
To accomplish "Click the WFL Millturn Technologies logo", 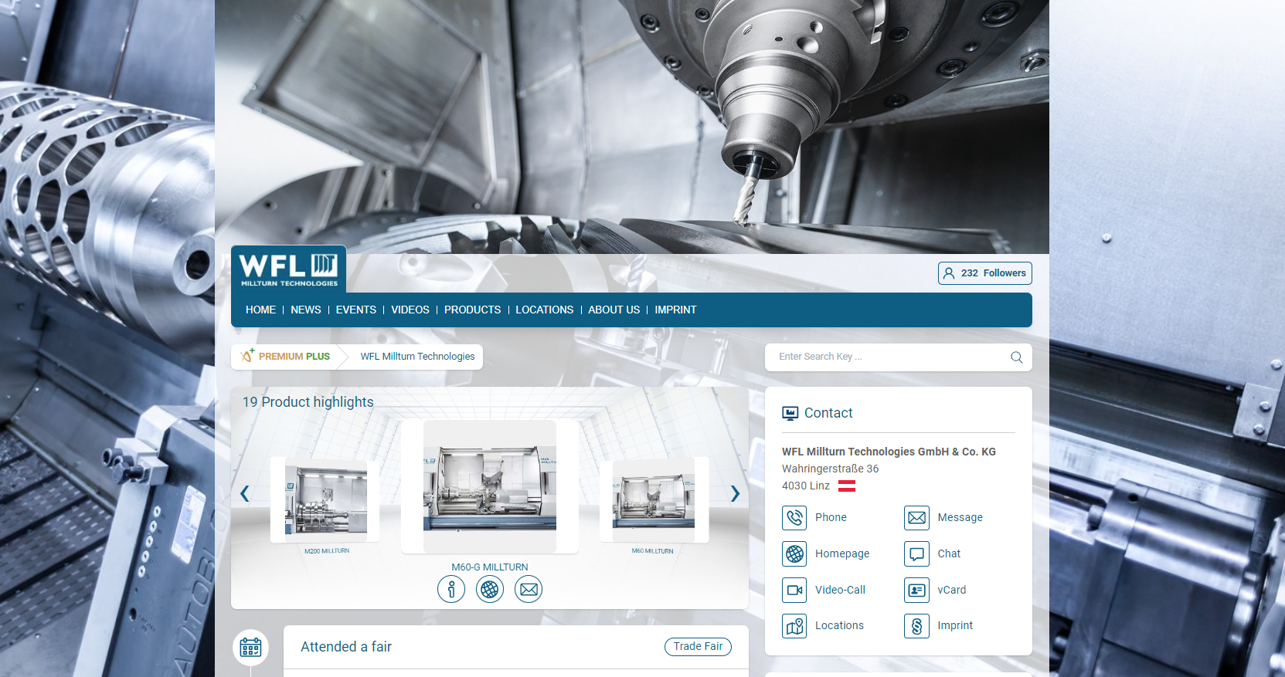I will 288,269.
